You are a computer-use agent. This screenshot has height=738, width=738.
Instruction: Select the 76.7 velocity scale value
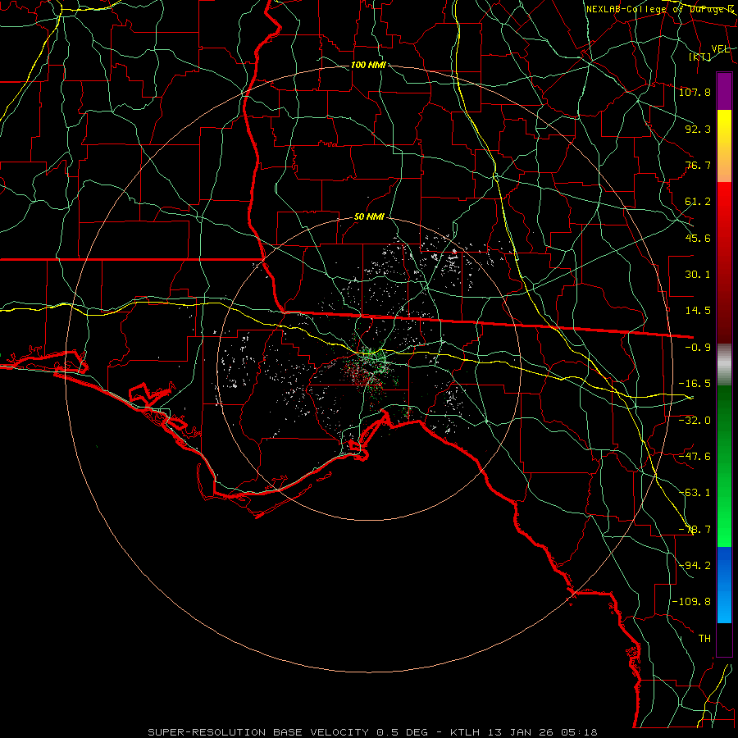point(698,165)
